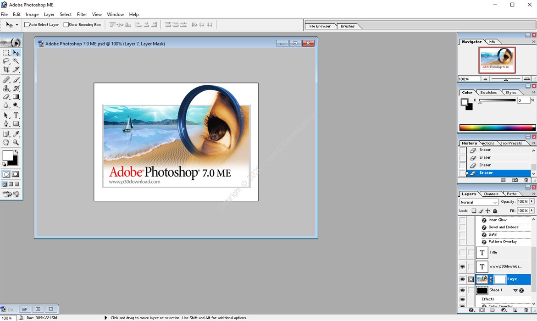This screenshot has height=321, width=537.
Task: Select the Healing Brush tool
Action: coord(6,80)
